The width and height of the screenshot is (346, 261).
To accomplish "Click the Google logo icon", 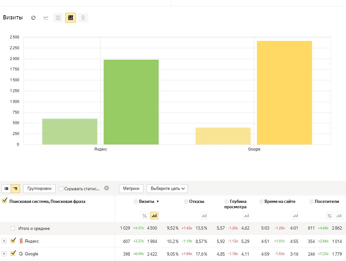I will coord(21,254).
